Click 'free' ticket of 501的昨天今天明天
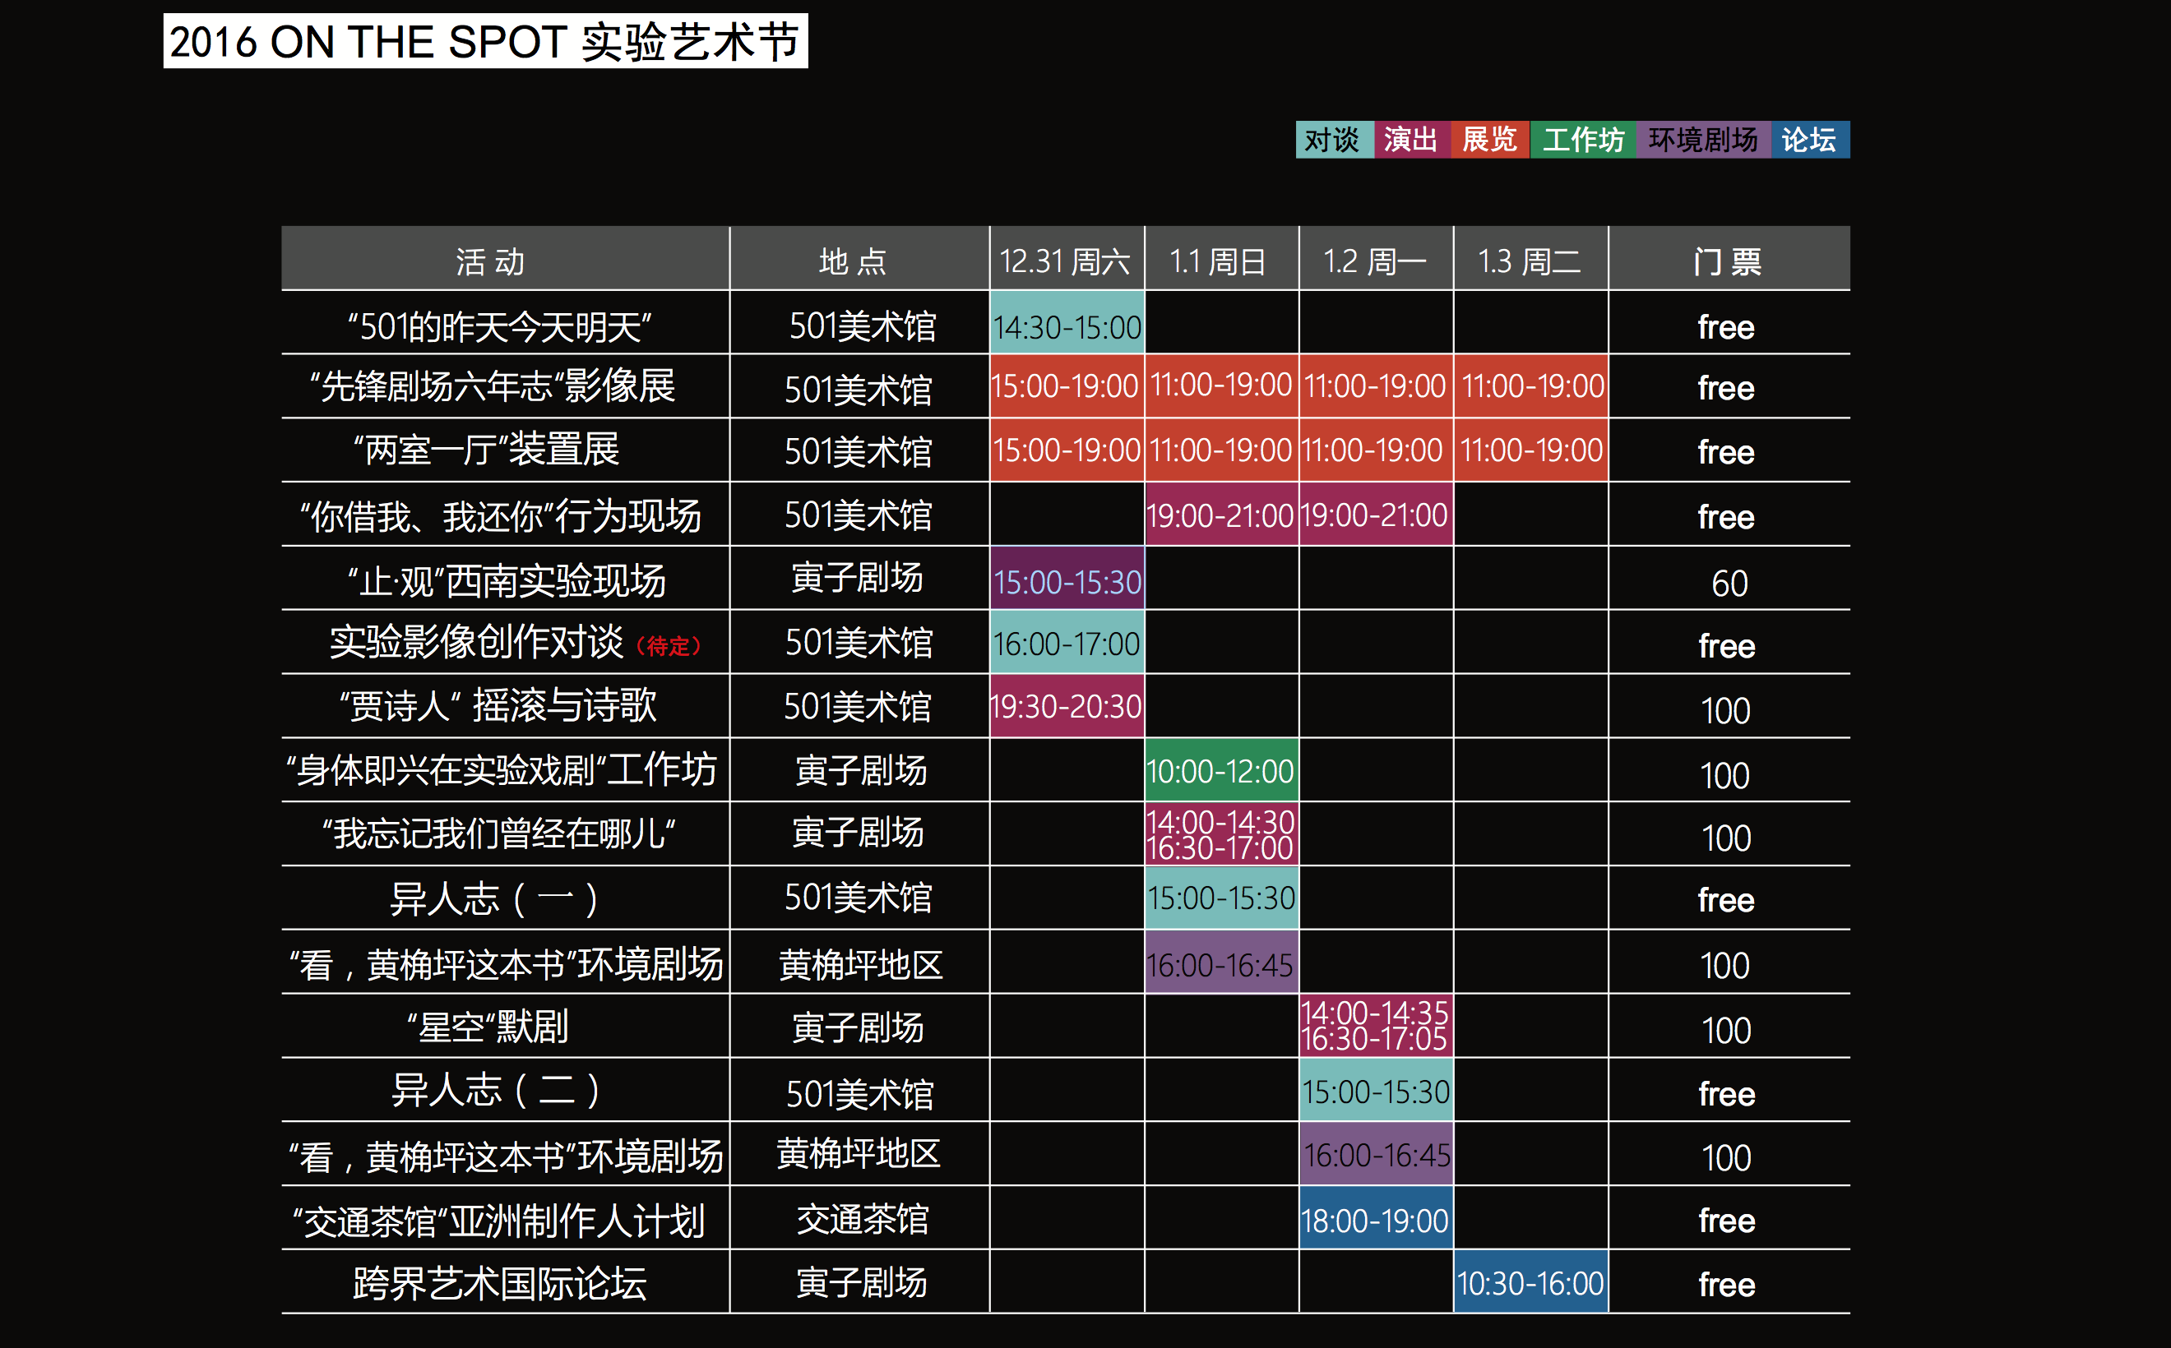This screenshot has width=2171, height=1348. [x=1727, y=327]
